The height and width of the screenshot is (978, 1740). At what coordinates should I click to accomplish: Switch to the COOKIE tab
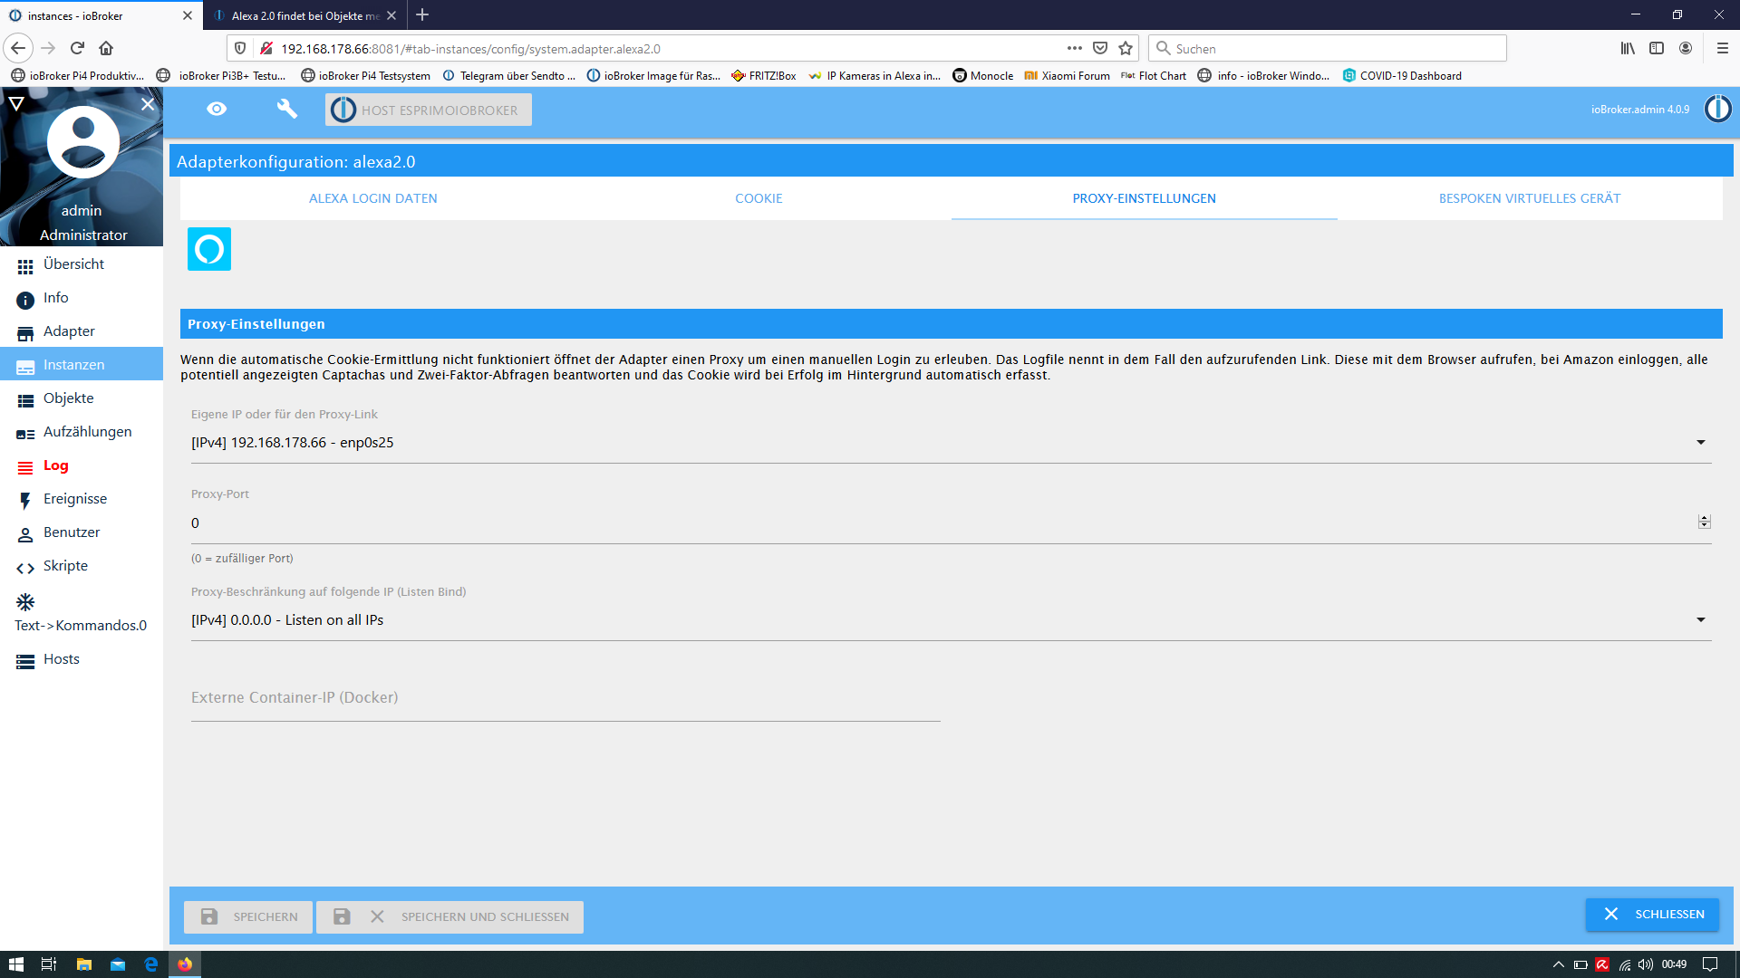759,198
